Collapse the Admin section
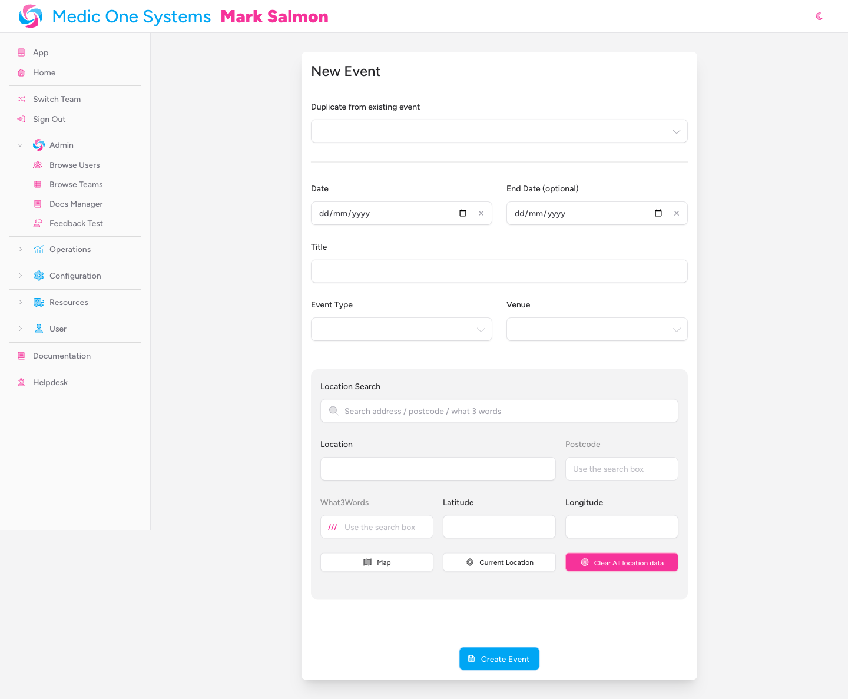 [x=21, y=145]
